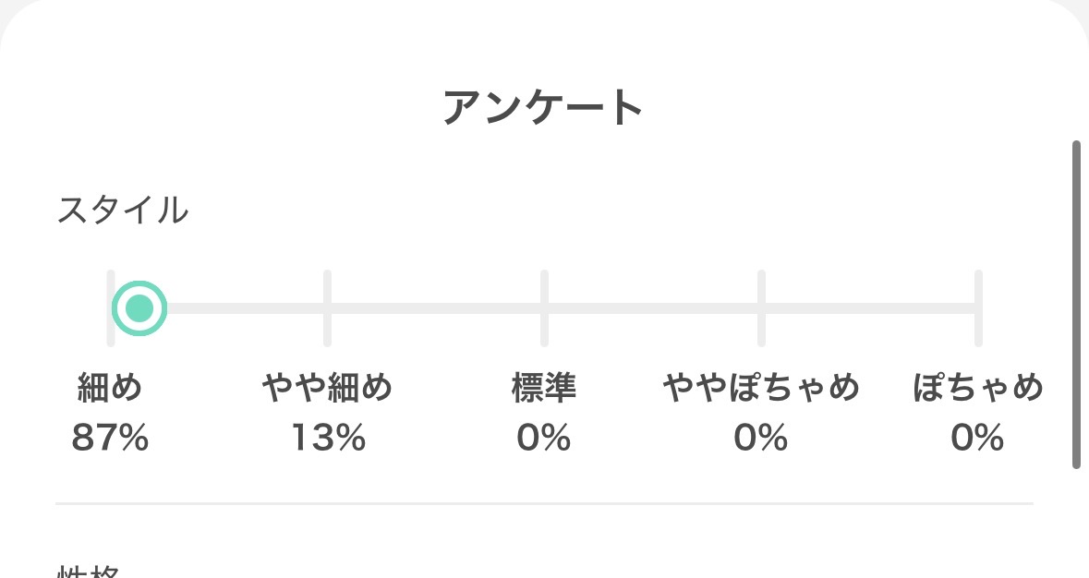Image resolution: width=1089 pixels, height=578 pixels.
Task: Select the ぽちゃめ label
Action: click(977, 388)
